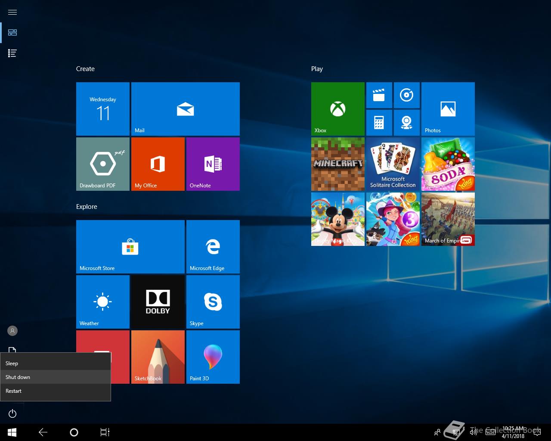Click the 4/11/2018 date in taskbar
The image size is (551, 441).
tap(513, 436)
